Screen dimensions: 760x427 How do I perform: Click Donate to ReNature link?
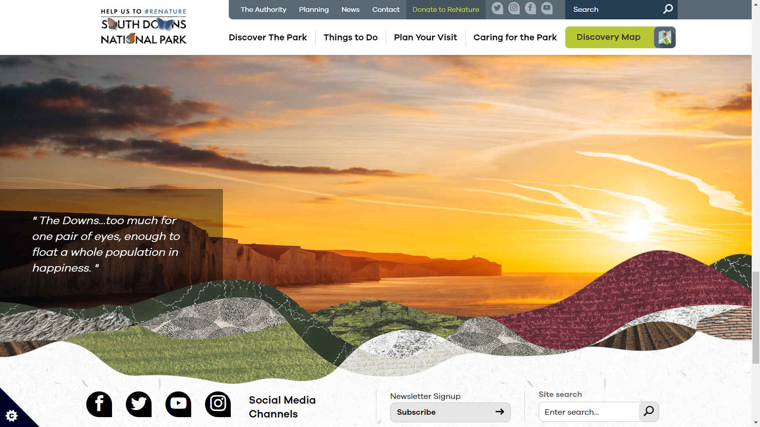tap(446, 9)
